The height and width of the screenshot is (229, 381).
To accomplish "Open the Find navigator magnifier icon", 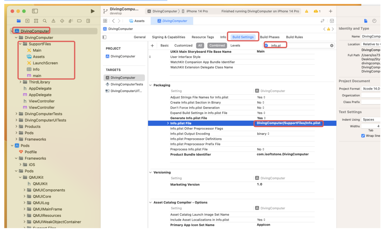I will (45, 21).
